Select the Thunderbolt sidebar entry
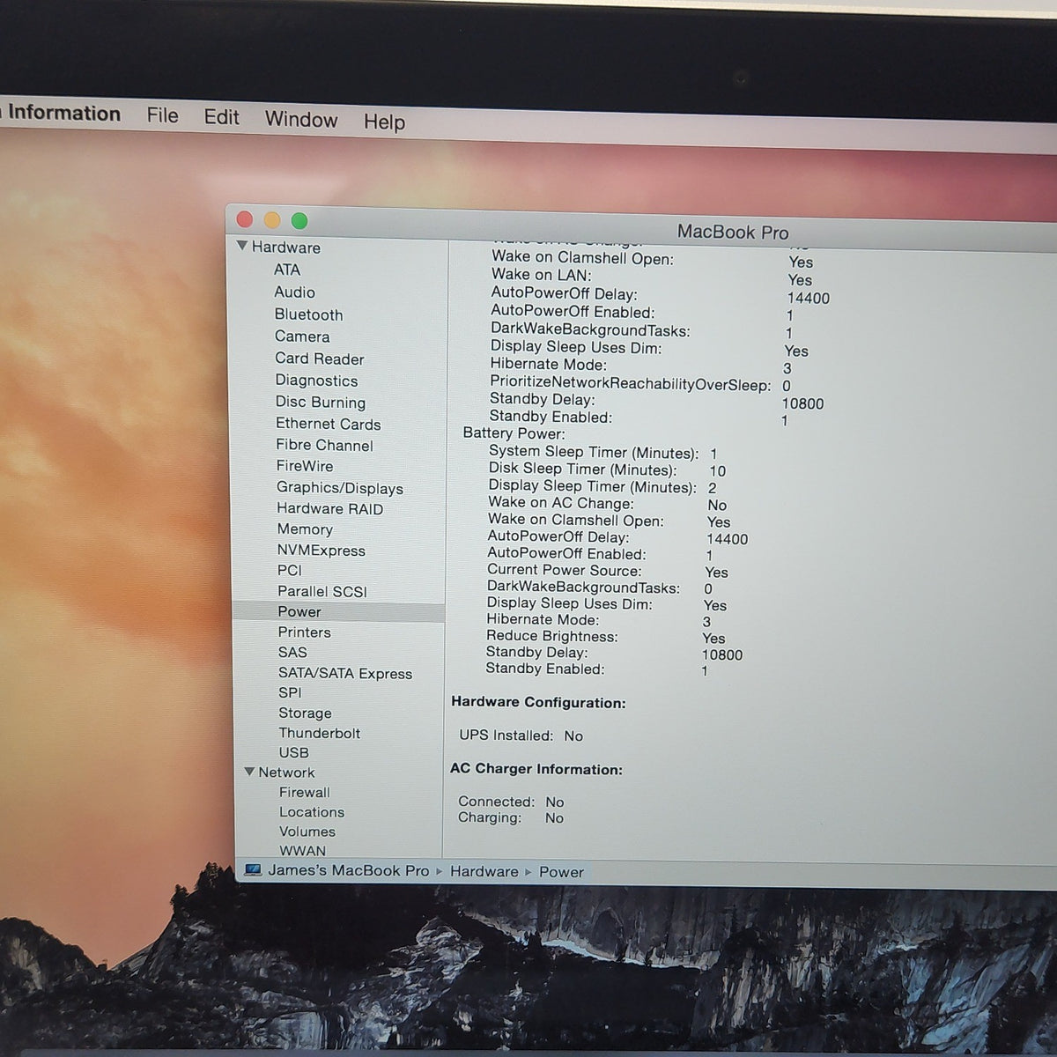 coord(320,733)
